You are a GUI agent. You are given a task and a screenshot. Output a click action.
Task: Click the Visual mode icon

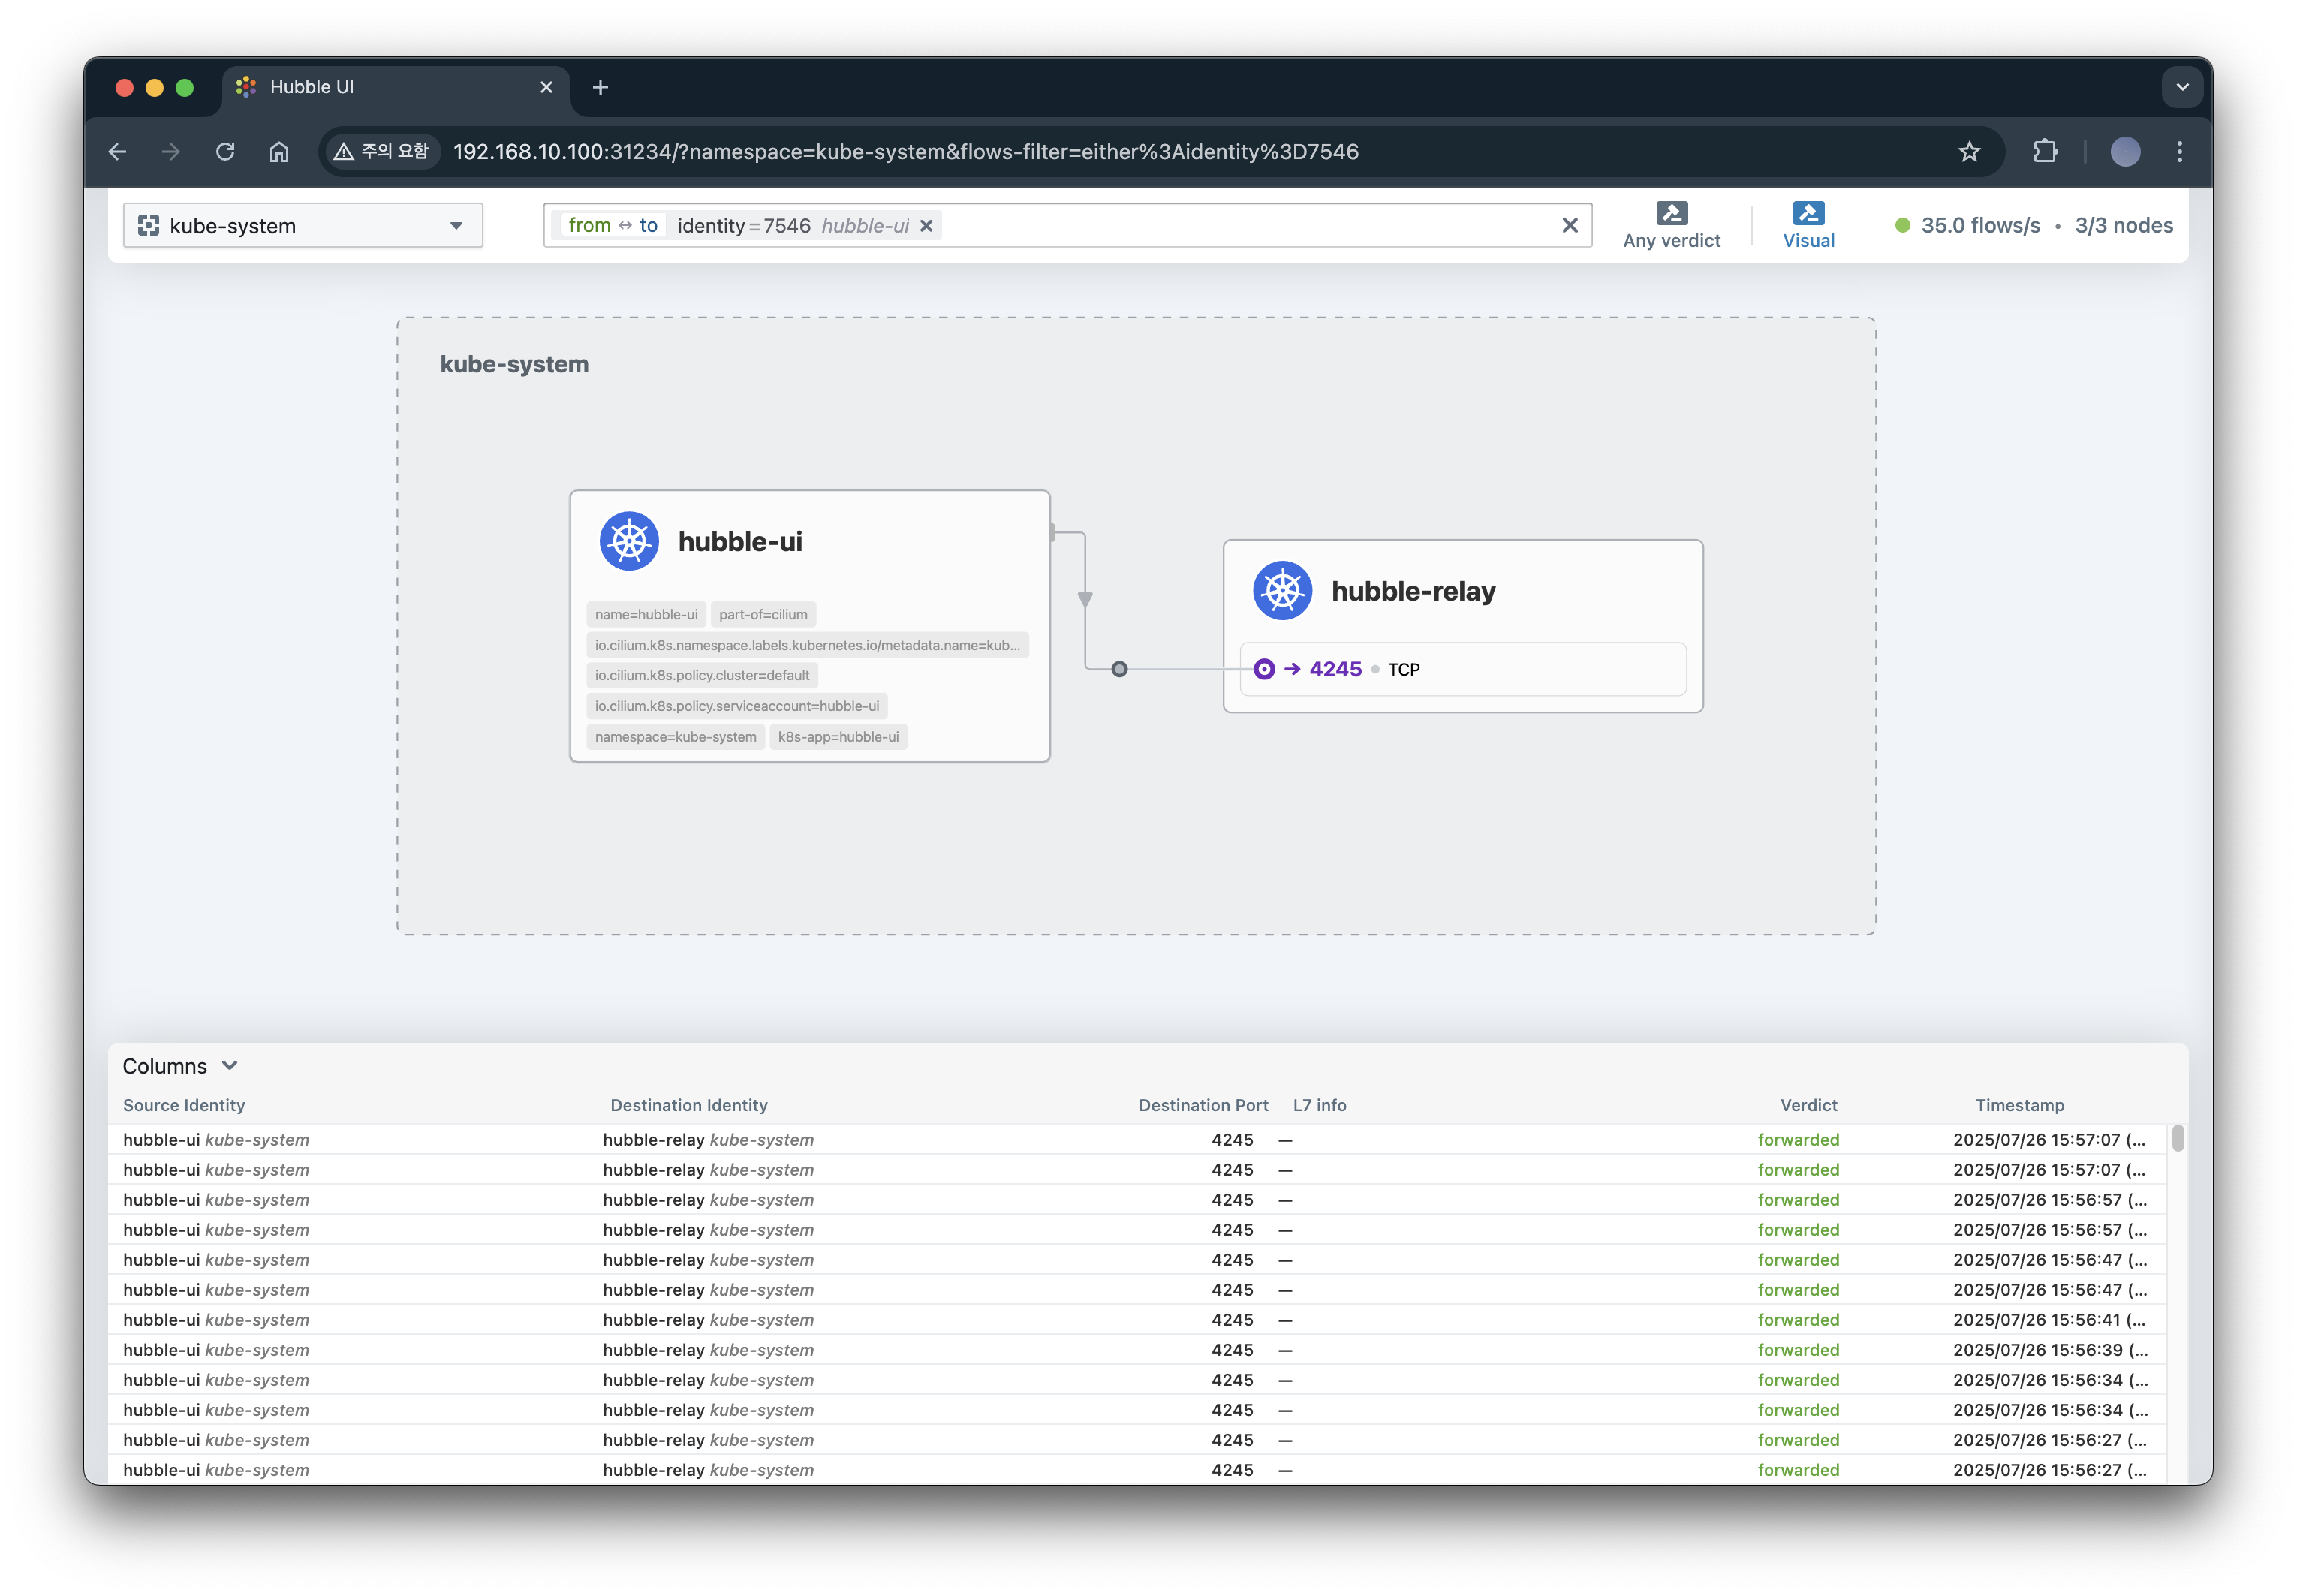point(1808,213)
